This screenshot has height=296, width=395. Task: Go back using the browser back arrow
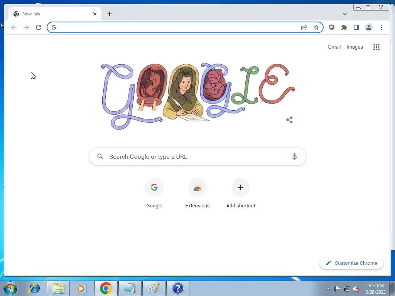[14, 27]
